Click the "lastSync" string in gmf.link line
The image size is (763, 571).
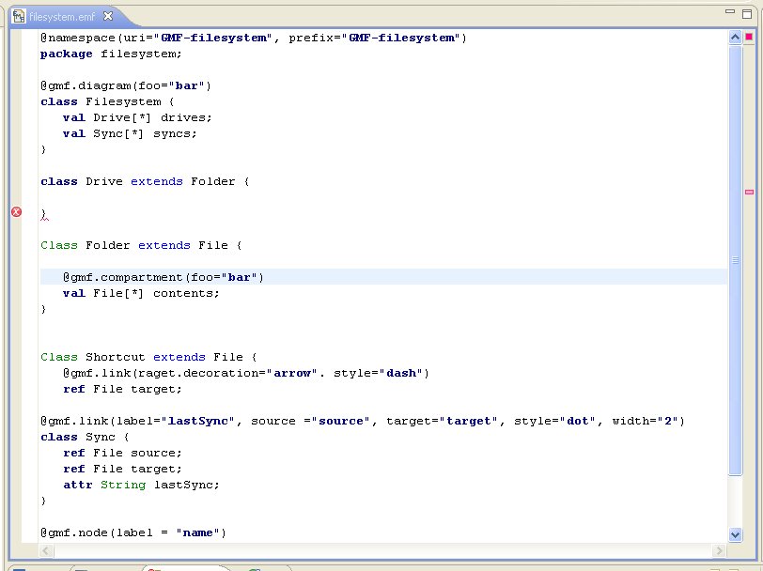coord(197,421)
